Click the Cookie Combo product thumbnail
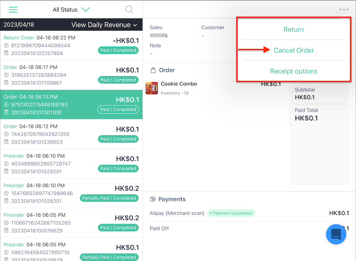 152,88
